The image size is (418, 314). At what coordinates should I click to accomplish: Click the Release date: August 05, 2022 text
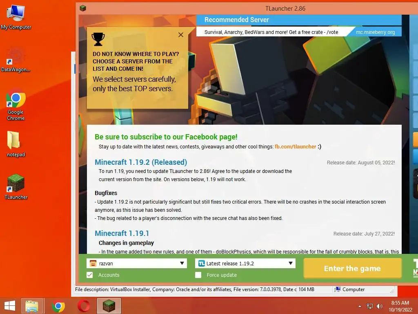point(361,163)
